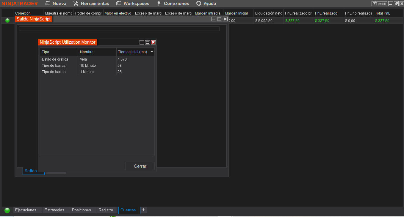The image size is (404, 217).
Task: Open the Nueva menu
Action: 56,4
